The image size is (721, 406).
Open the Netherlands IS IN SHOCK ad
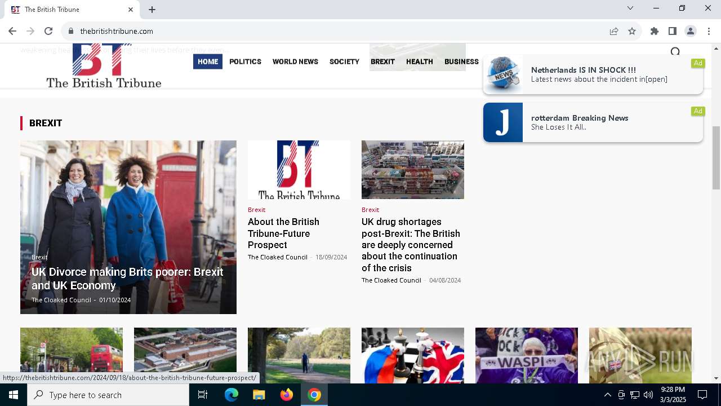593,74
